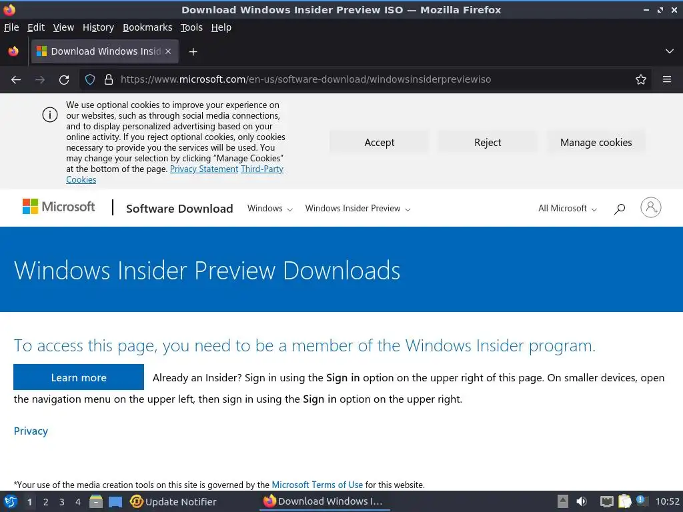Switch to workspace 3
Viewport: 683px width, 512px height.
62,502
